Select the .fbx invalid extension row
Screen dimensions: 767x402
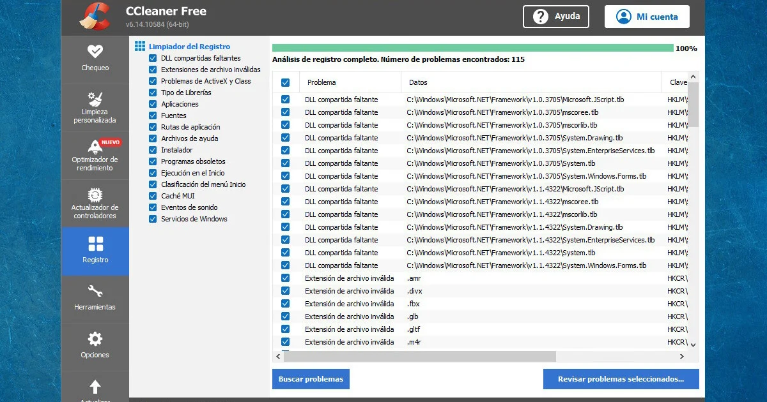pyautogui.click(x=480, y=304)
